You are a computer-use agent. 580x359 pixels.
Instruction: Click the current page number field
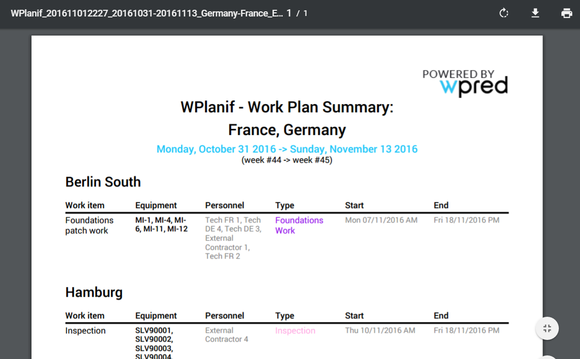[289, 13]
